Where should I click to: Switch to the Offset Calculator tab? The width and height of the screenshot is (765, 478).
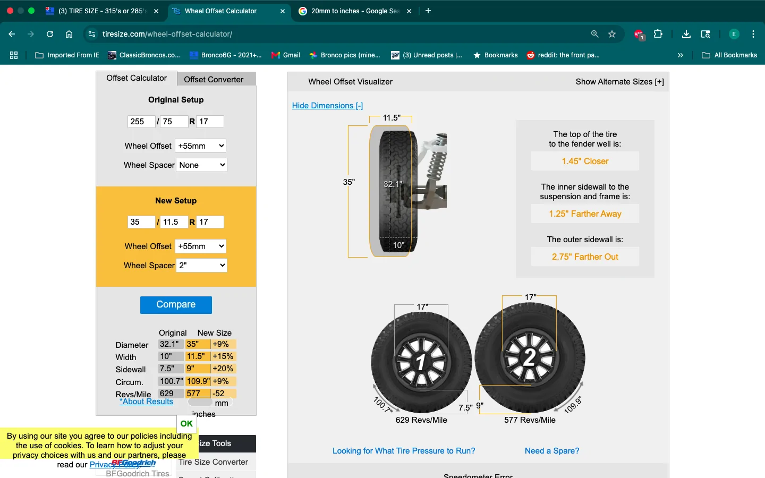[137, 78]
